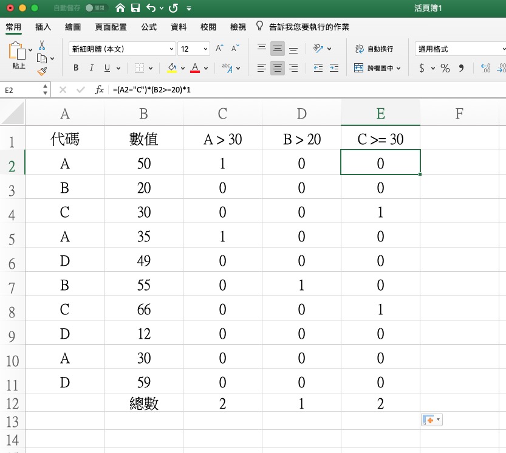The width and height of the screenshot is (506, 453).
Task: Click the Increase Font Size icon
Action: [x=220, y=49]
